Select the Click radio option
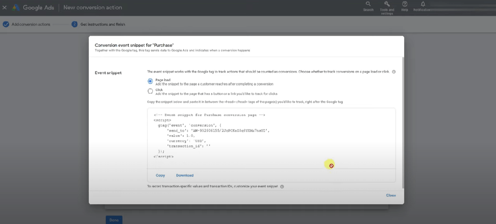 [150, 91]
